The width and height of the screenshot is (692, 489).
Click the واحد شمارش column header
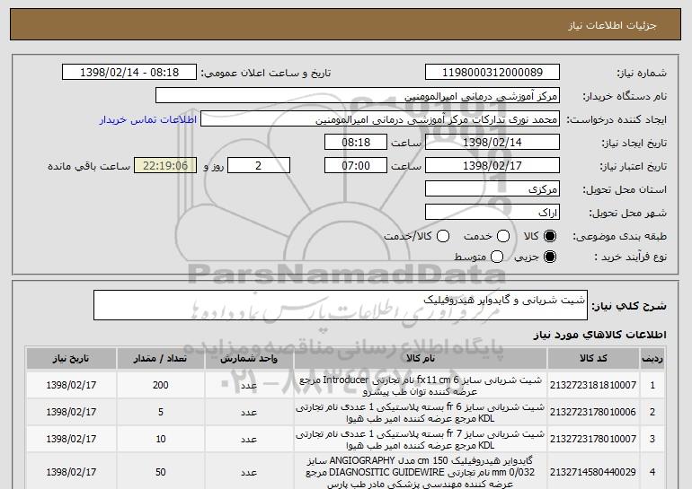(249, 358)
